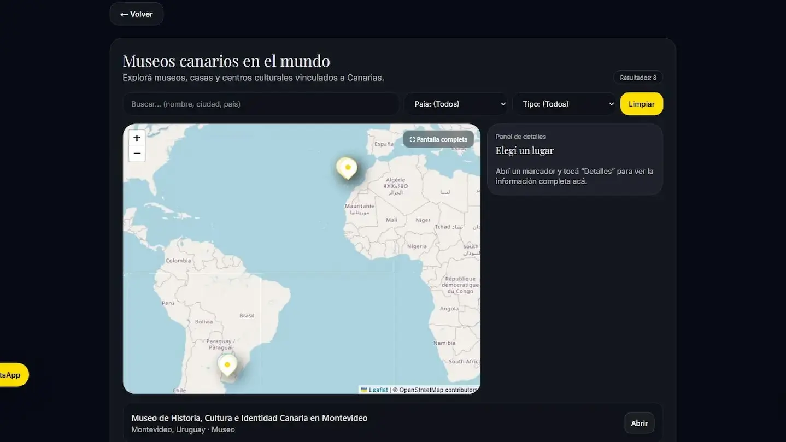The width and height of the screenshot is (786, 442).
Task: Select the map marker over Uruguay
Action: pos(227,366)
